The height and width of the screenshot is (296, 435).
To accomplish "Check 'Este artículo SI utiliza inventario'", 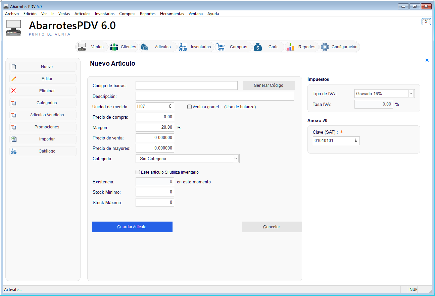I will [138, 172].
